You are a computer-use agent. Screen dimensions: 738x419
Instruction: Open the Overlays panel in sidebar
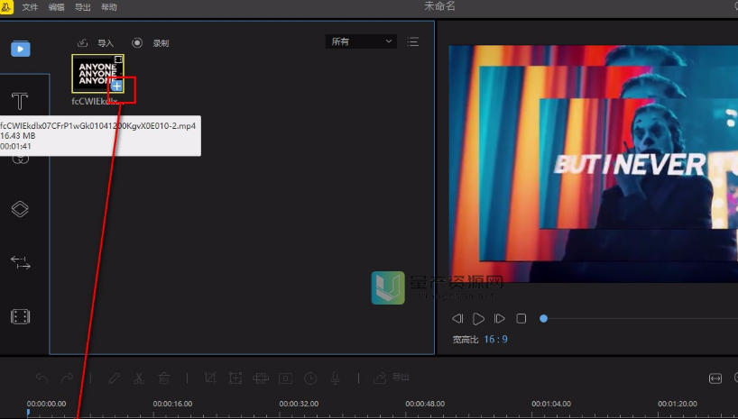(x=20, y=209)
